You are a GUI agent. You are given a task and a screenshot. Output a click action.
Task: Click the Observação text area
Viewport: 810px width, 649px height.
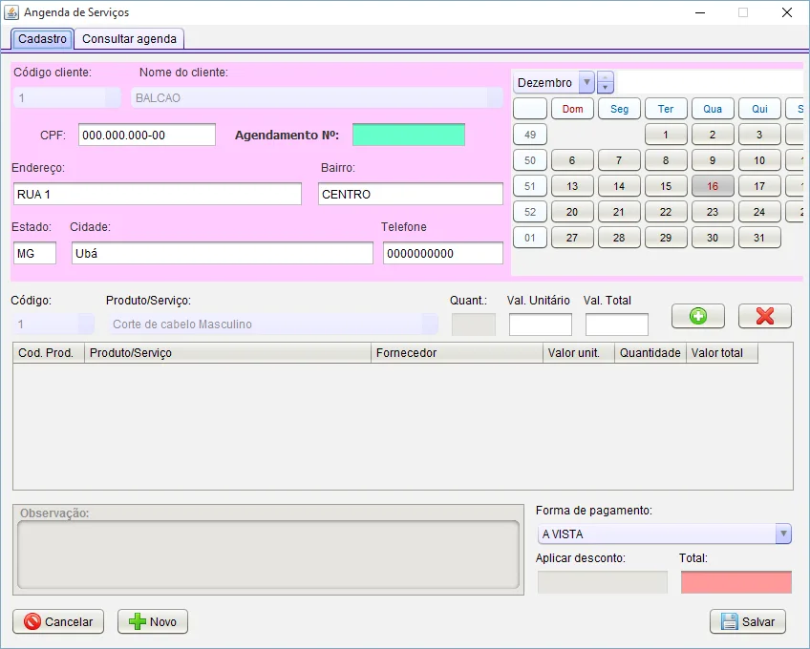[268, 555]
